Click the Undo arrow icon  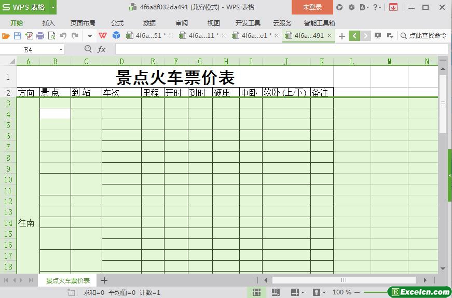63,36
